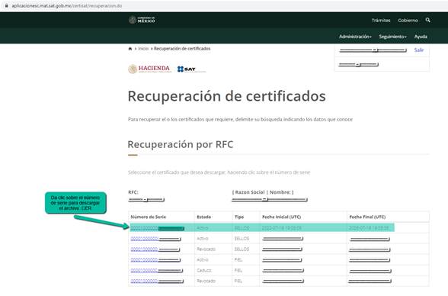
Task: Open serial number link in Activo FIEL row
Action: pyautogui.click(x=155, y=260)
